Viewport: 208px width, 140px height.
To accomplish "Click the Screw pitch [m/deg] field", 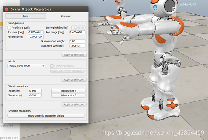I will point(79,28).
